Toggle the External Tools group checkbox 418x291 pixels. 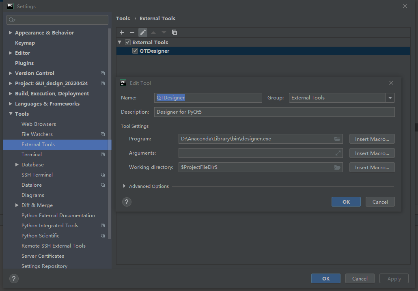click(x=128, y=42)
